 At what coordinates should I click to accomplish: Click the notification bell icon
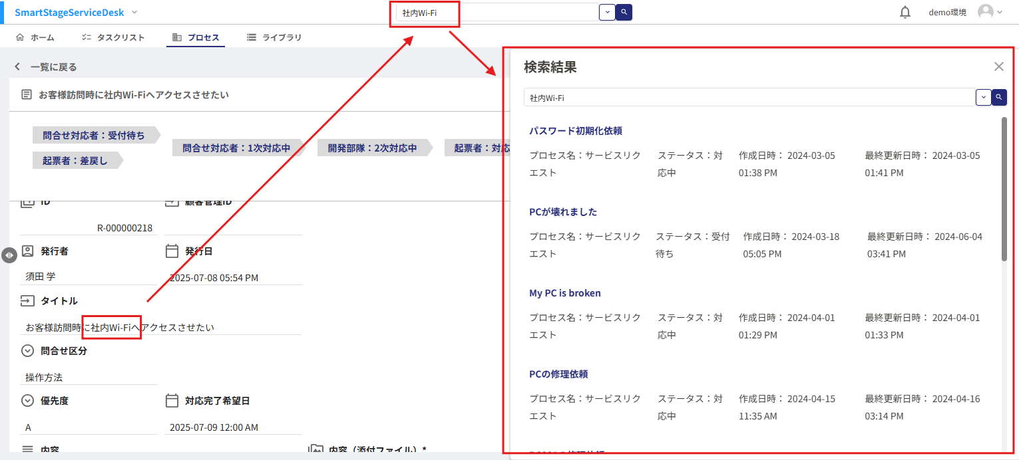(905, 12)
